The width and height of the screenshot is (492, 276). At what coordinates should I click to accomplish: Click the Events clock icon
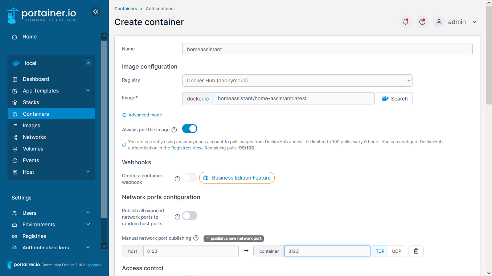tap(15, 161)
